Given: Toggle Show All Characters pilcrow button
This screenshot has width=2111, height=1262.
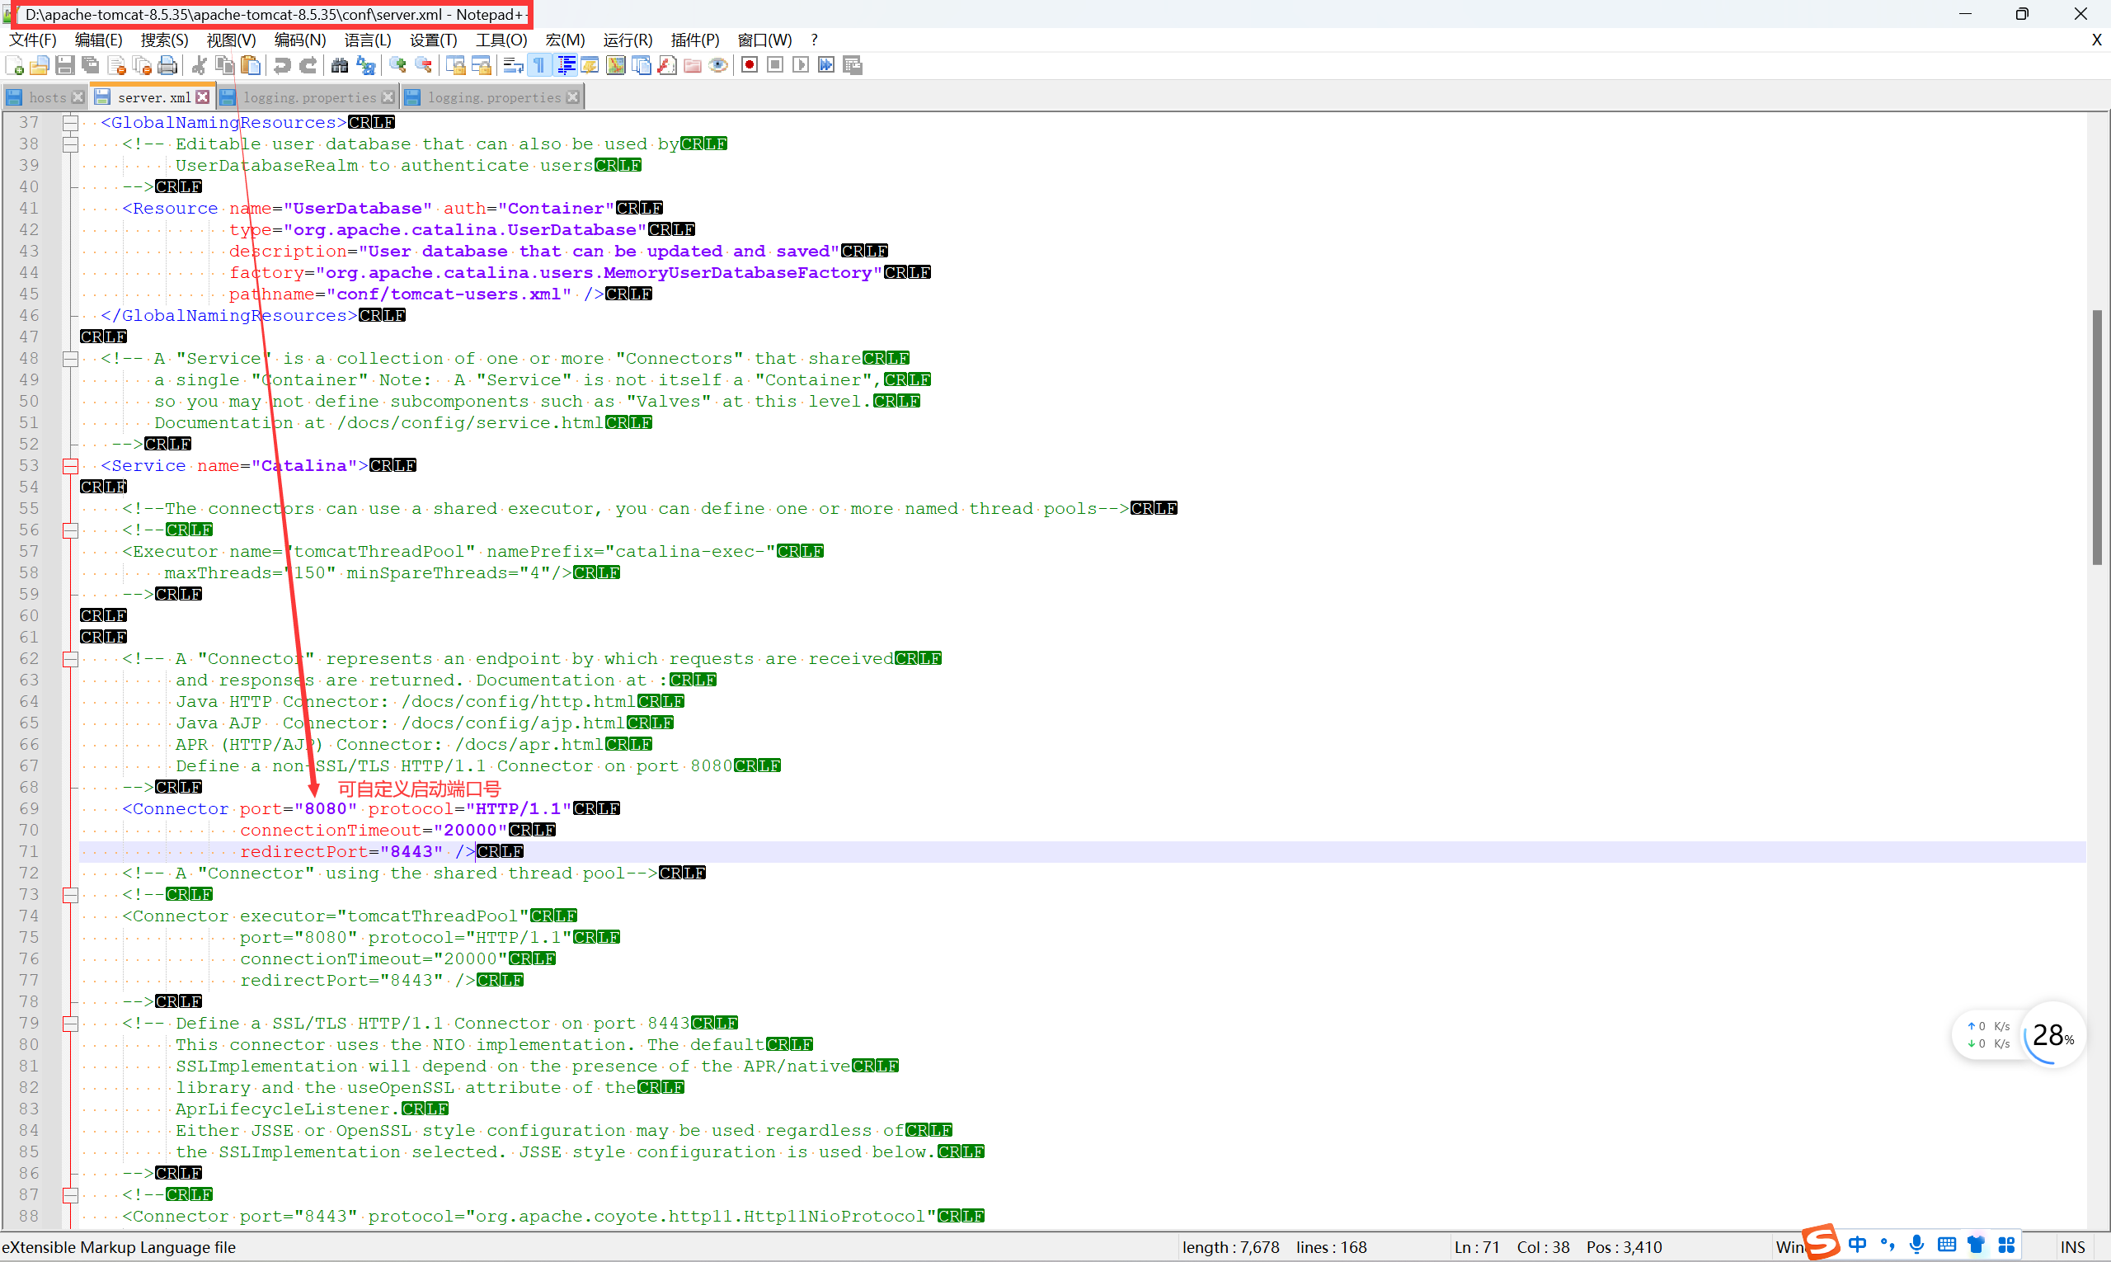Looking at the screenshot, I should (x=539, y=65).
